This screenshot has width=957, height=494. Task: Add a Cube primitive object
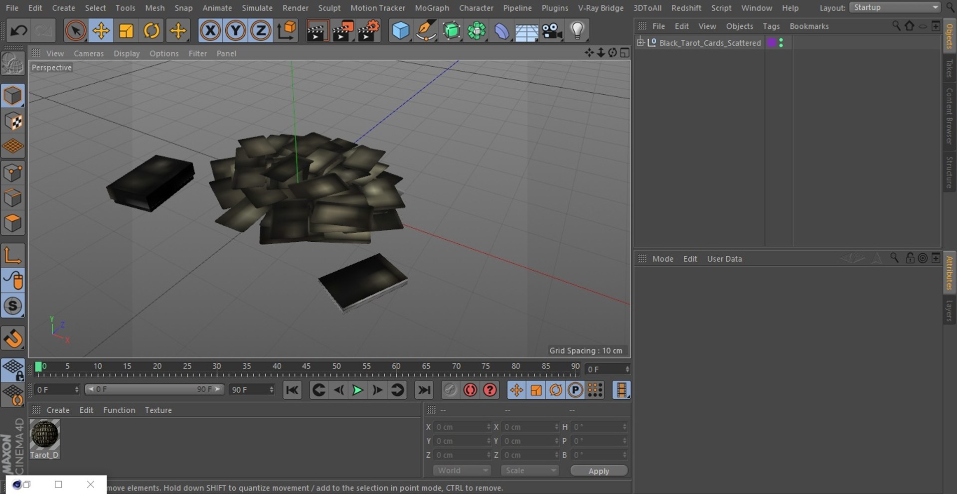pos(401,31)
